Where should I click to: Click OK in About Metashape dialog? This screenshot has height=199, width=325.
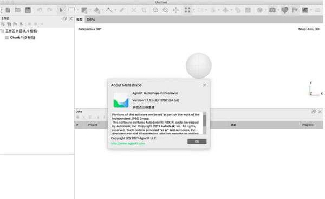(197, 142)
